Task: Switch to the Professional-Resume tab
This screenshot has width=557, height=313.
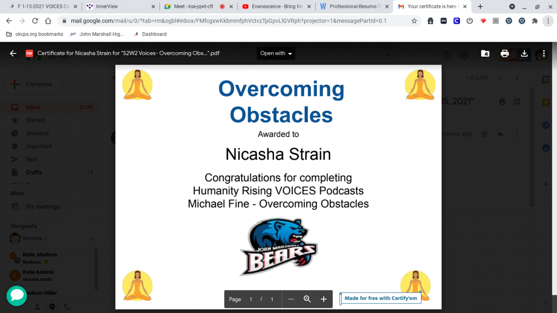Action: [353, 7]
